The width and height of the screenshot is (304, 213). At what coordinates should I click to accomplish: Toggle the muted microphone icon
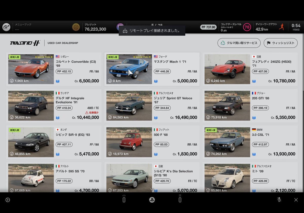point(279,200)
